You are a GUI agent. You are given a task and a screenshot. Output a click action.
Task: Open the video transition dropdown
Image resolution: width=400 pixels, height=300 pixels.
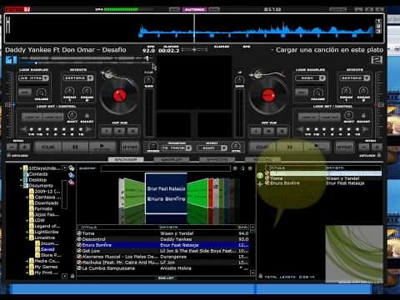177,148
